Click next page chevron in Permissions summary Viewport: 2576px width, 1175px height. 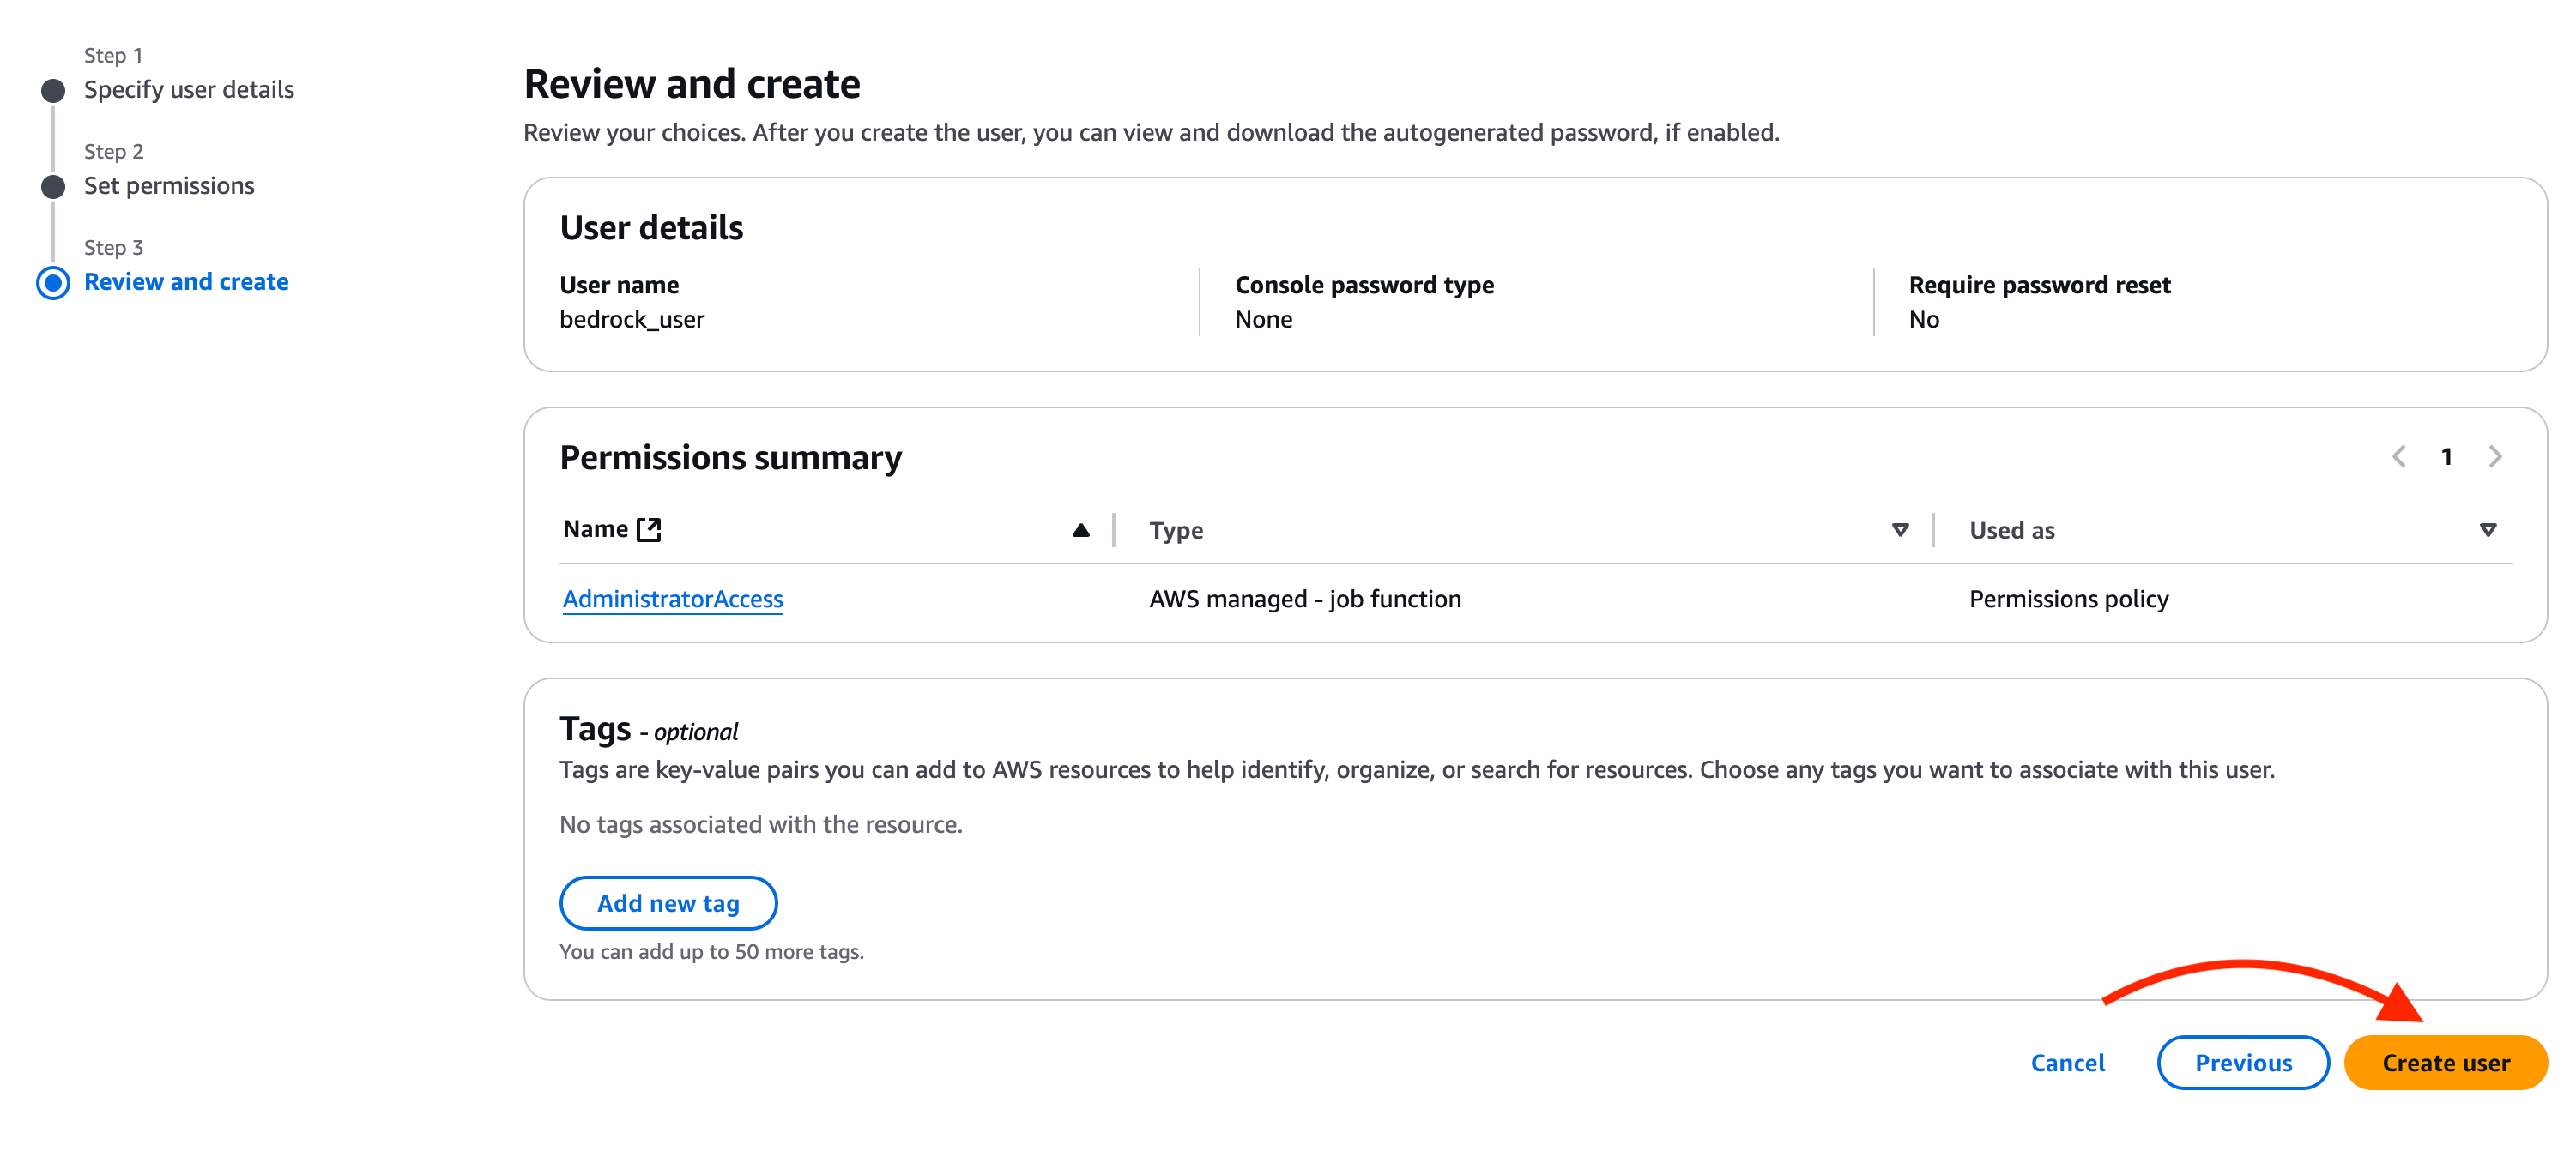point(2495,458)
